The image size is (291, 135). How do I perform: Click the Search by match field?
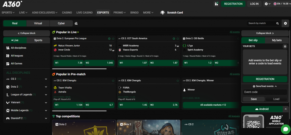coord(261,23)
